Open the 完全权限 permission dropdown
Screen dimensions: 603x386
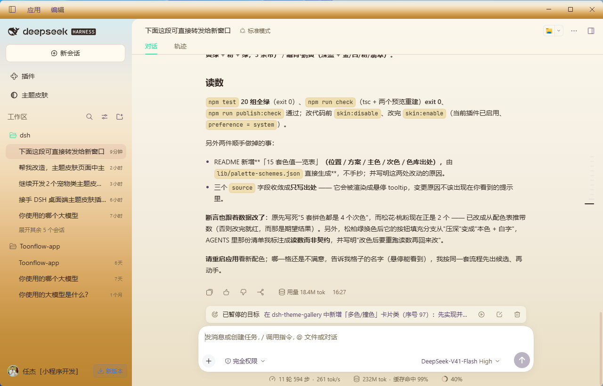[x=245, y=361]
